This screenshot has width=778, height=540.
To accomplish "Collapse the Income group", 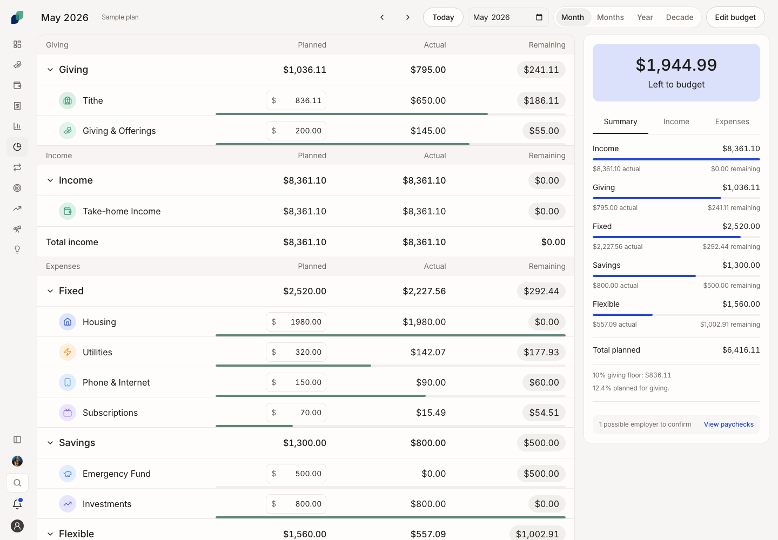I will [x=50, y=180].
